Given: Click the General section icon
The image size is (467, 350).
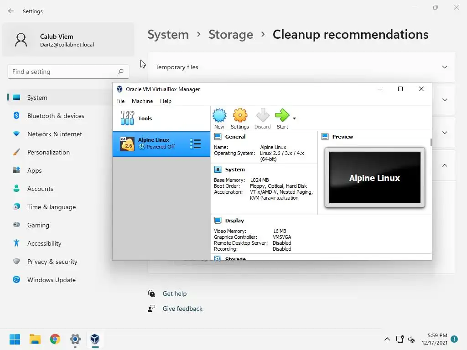Looking at the screenshot, I should tap(218, 137).
